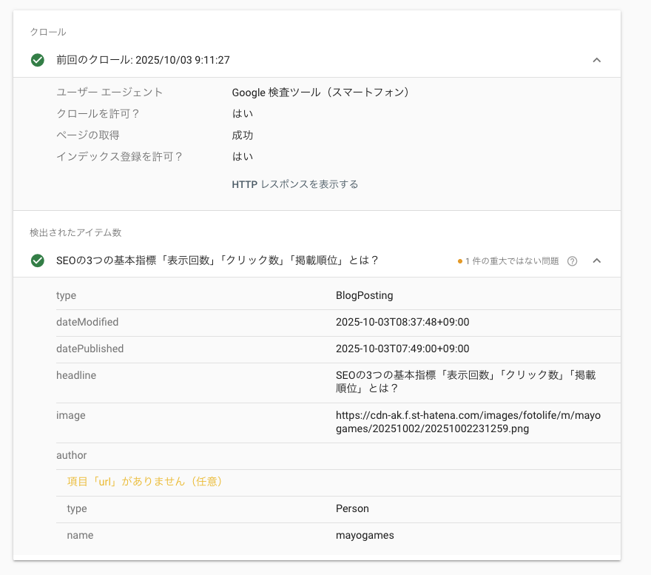651x575 pixels.
Task: Click the 検出されたアイテム数 section heading
Action: pos(75,232)
